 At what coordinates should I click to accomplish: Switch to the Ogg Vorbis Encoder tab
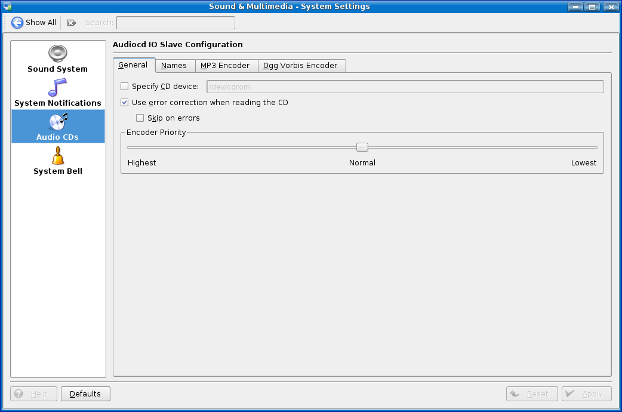pos(300,66)
